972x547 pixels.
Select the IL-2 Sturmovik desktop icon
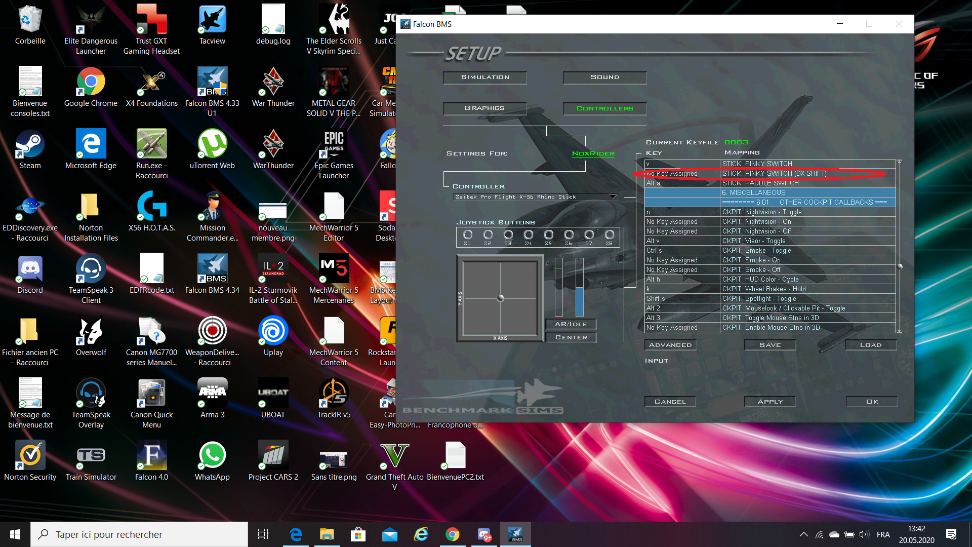pyautogui.click(x=273, y=279)
